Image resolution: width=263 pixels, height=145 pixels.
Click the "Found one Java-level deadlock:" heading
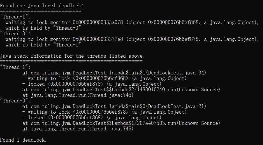pos(42,5)
